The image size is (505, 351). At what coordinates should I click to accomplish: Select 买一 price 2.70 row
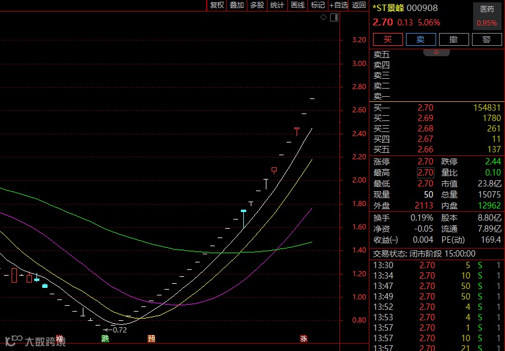(437, 108)
